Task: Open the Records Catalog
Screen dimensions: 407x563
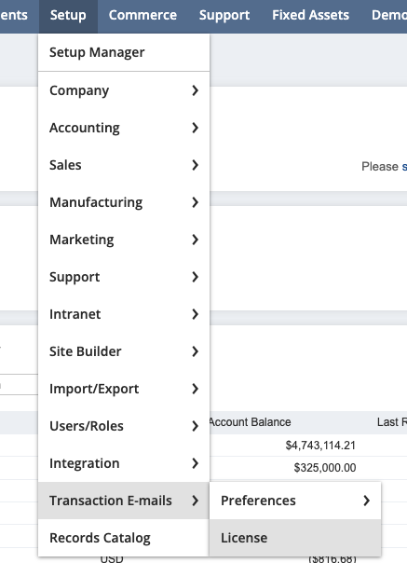Action: (124, 538)
